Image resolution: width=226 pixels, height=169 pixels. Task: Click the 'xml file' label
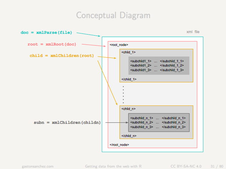click(x=193, y=32)
